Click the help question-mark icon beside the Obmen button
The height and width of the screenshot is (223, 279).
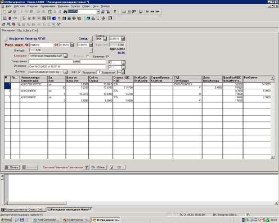[x=87, y=167]
